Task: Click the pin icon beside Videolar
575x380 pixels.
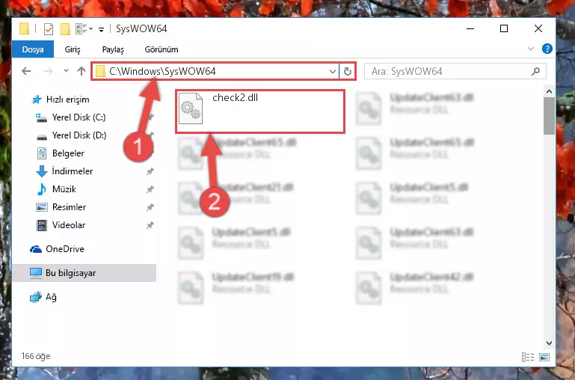Action: 150,225
